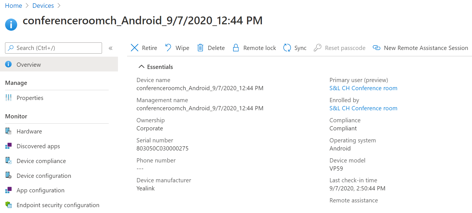472x213 pixels.
Task: Go to App configuration
Action: [40, 190]
